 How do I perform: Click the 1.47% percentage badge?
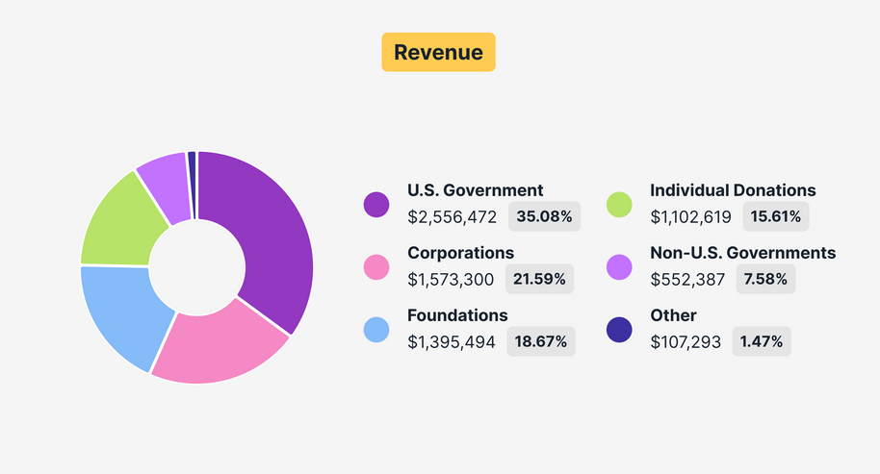click(762, 341)
